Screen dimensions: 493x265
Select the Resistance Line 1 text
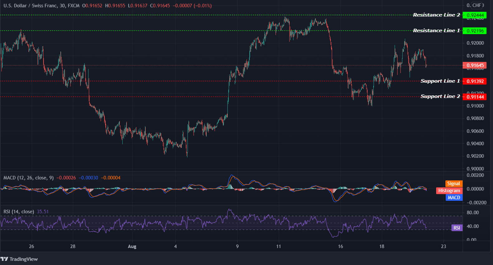click(436, 31)
